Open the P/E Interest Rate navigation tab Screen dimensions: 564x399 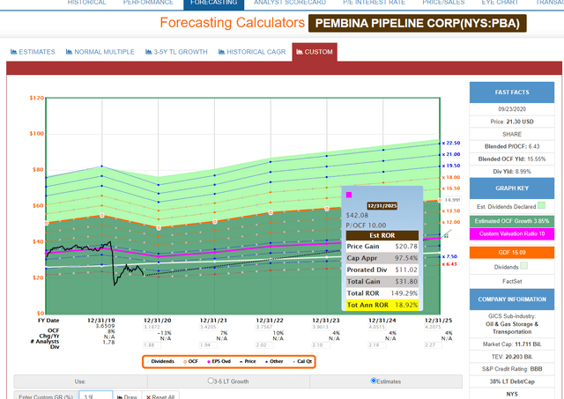pyautogui.click(x=374, y=3)
